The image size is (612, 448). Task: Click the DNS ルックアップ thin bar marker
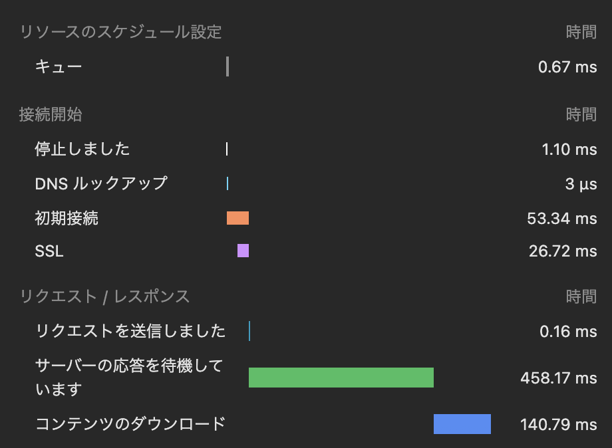[x=228, y=183]
